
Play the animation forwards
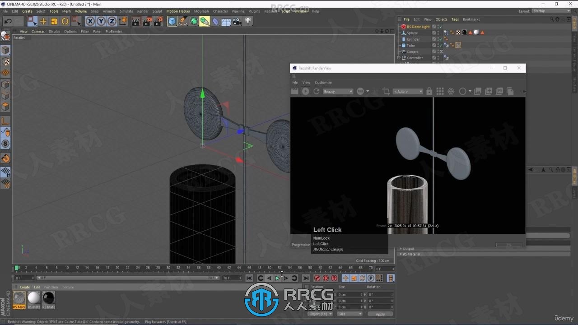pyautogui.click(x=278, y=278)
